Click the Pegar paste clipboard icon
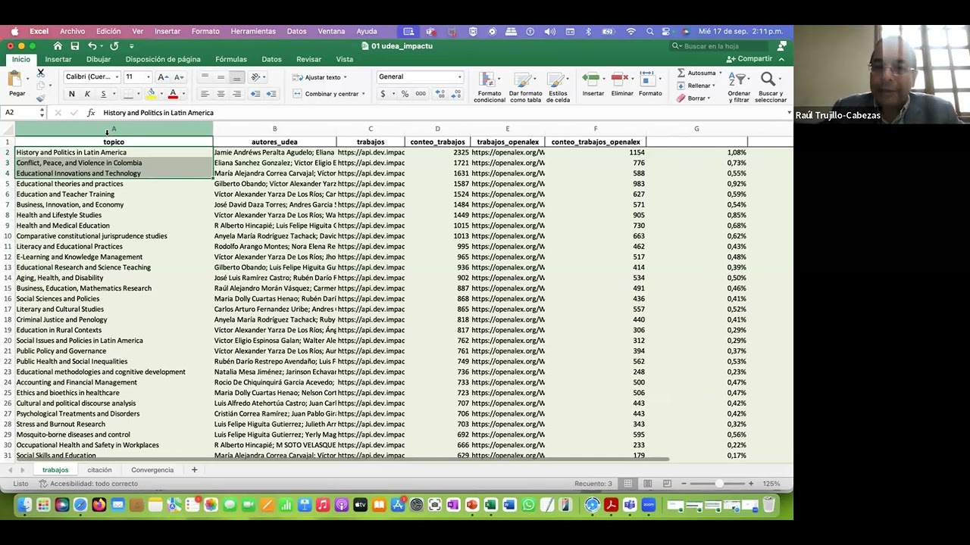The image size is (970, 545). pyautogui.click(x=15, y=79)
